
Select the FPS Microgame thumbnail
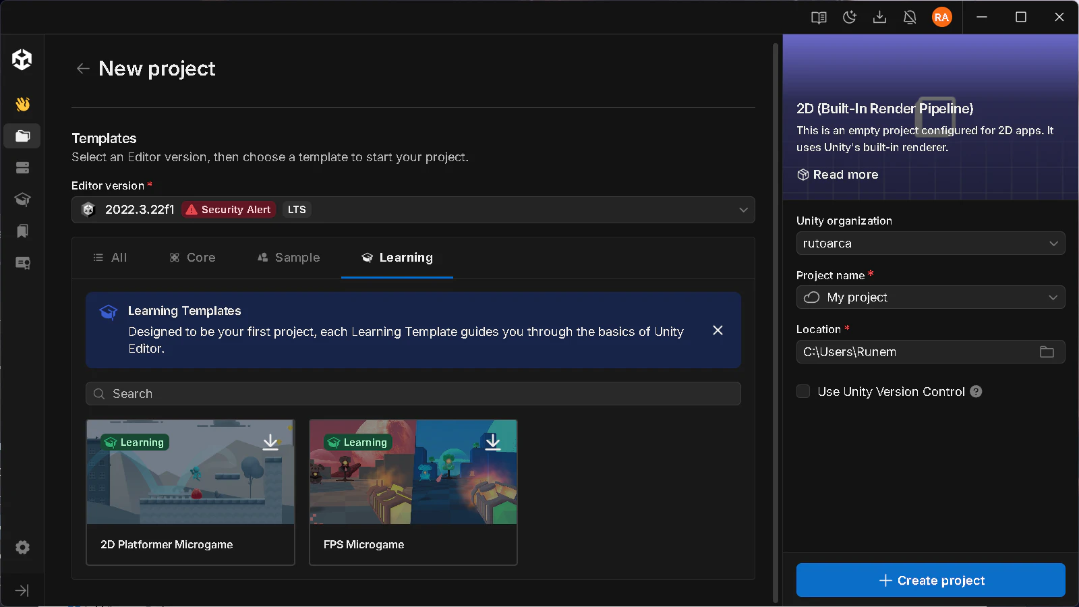tap(413, 472)
